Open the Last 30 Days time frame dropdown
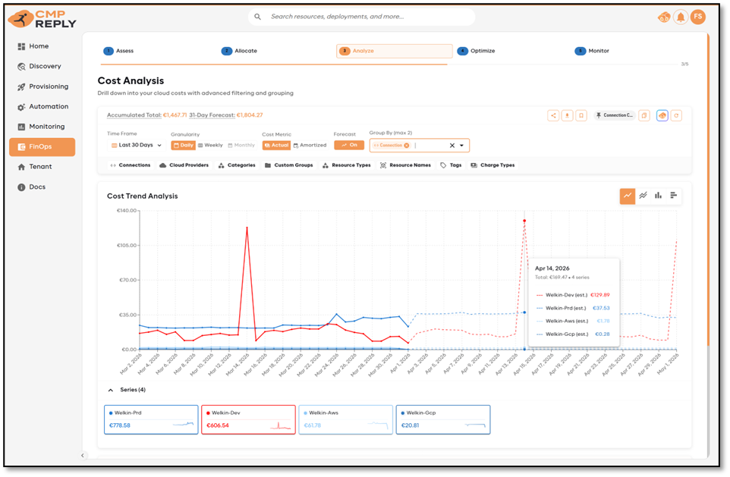Viewport: 730px width, 477px height. [137, 145]
